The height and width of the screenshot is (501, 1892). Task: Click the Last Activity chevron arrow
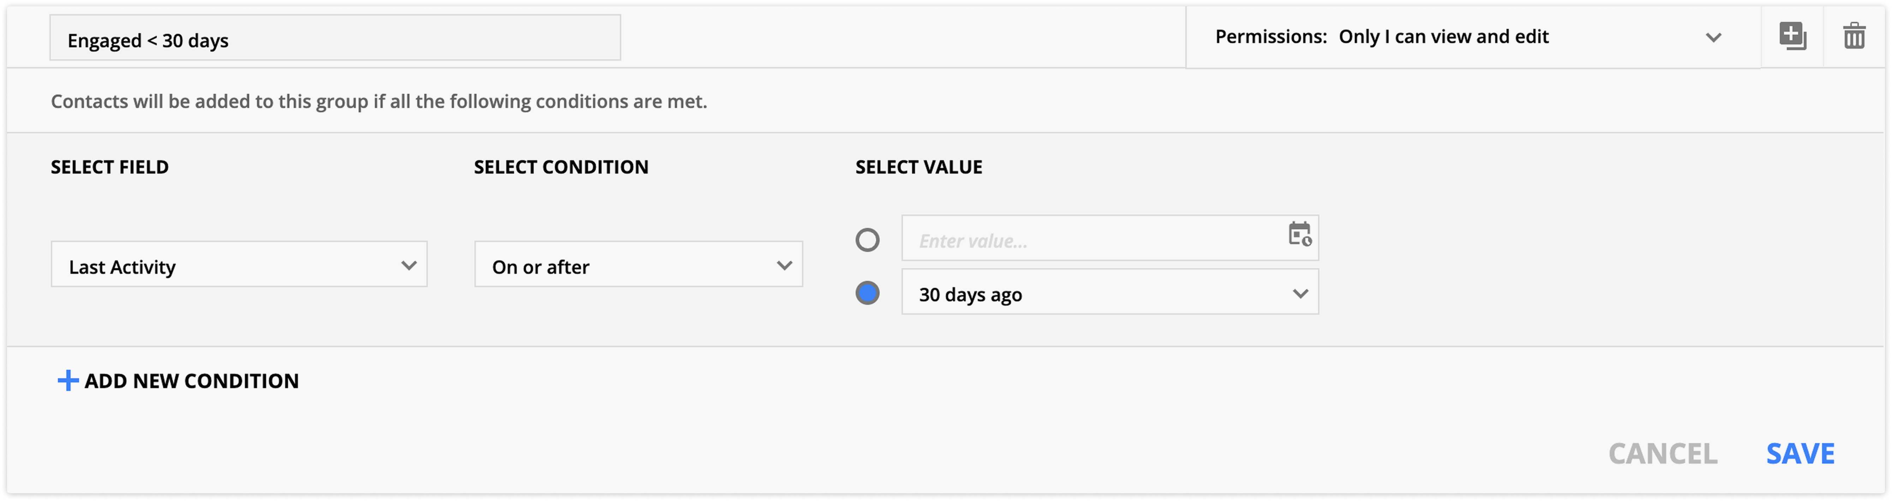[x=408, y=265]
